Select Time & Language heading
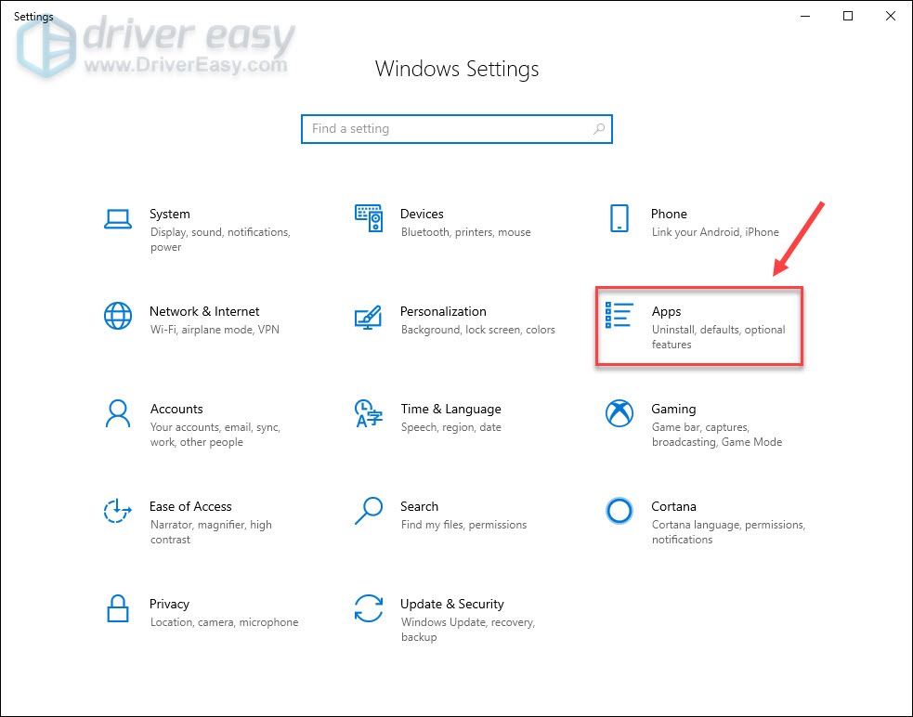 pyautogui.click(x=450, y=409)
